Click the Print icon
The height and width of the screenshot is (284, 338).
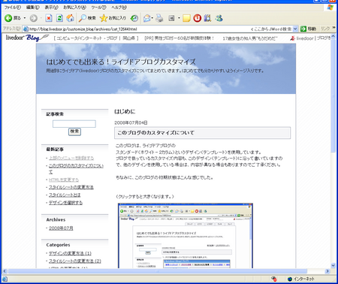click(159, 18)
